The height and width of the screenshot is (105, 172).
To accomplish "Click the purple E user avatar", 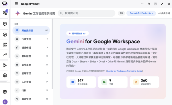I will [5, 102].
